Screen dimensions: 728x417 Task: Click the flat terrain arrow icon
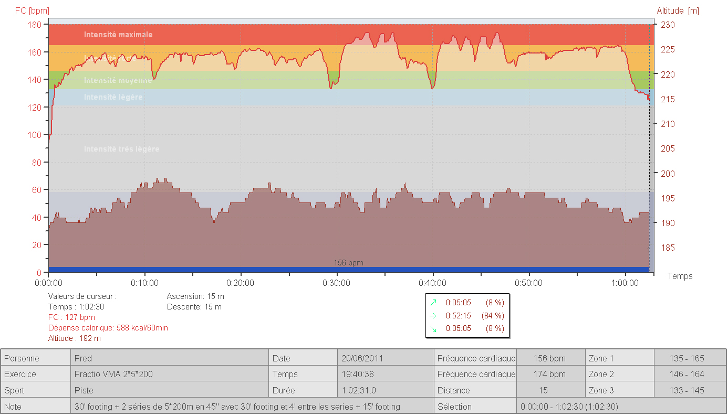point(433,316)
